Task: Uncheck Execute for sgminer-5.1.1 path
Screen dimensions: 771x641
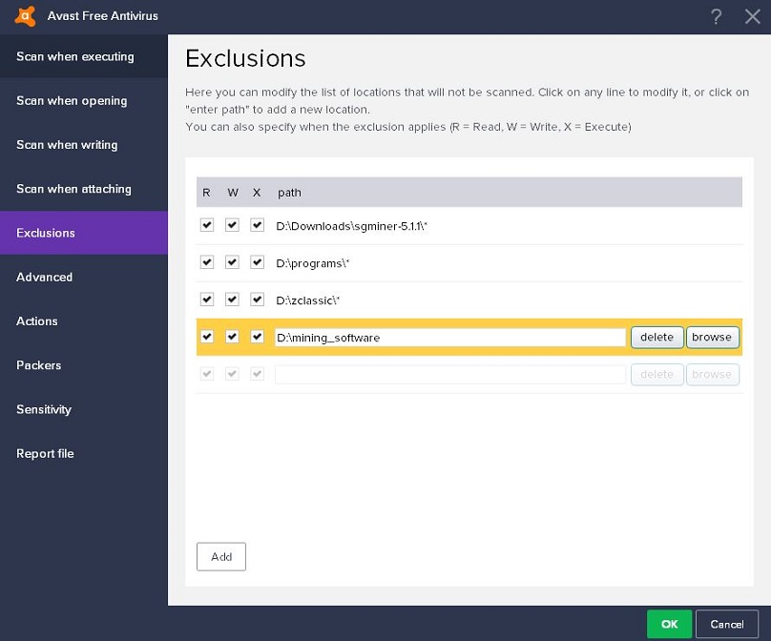Action: tap(258, 225)
